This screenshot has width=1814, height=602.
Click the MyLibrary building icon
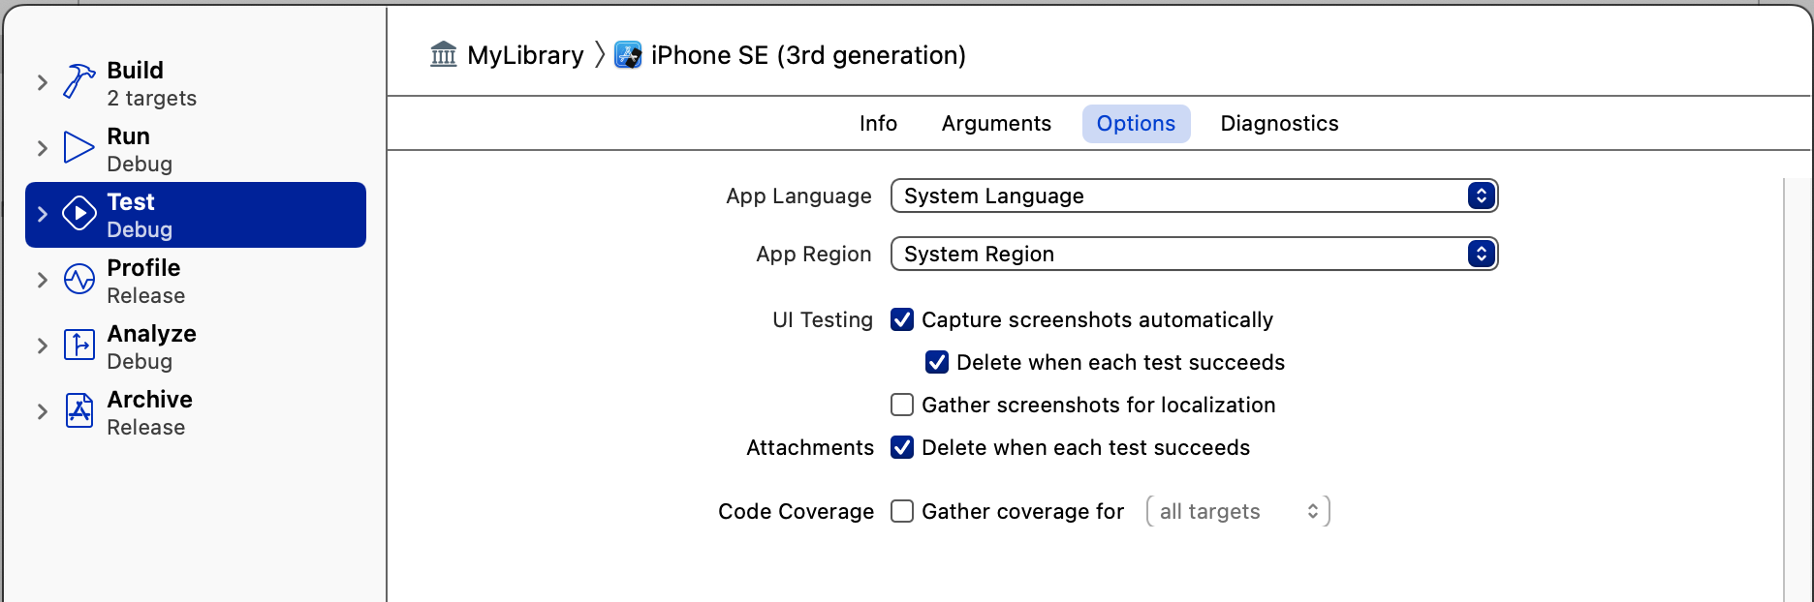pyautogui.click(x=444, y=55)
